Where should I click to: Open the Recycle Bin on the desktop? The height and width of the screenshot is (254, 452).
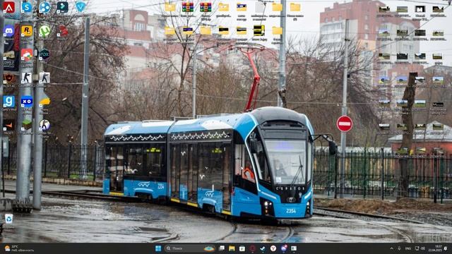8,219
